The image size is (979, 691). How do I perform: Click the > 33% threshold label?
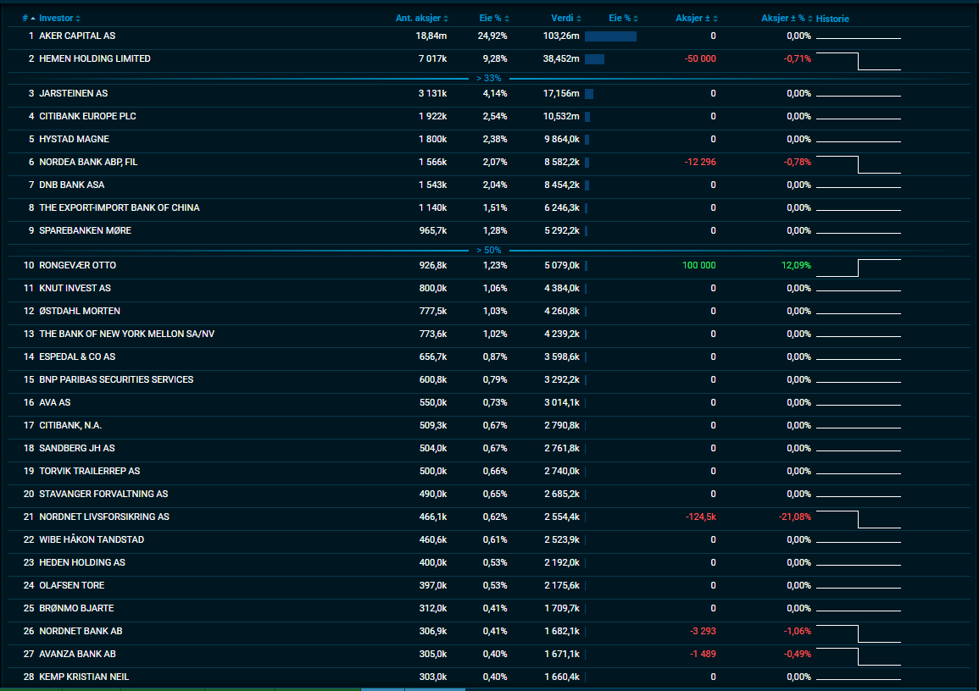pos(489,79)
